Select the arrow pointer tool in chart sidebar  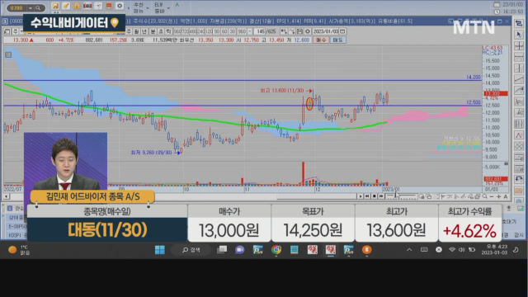[x=519, y=35]
